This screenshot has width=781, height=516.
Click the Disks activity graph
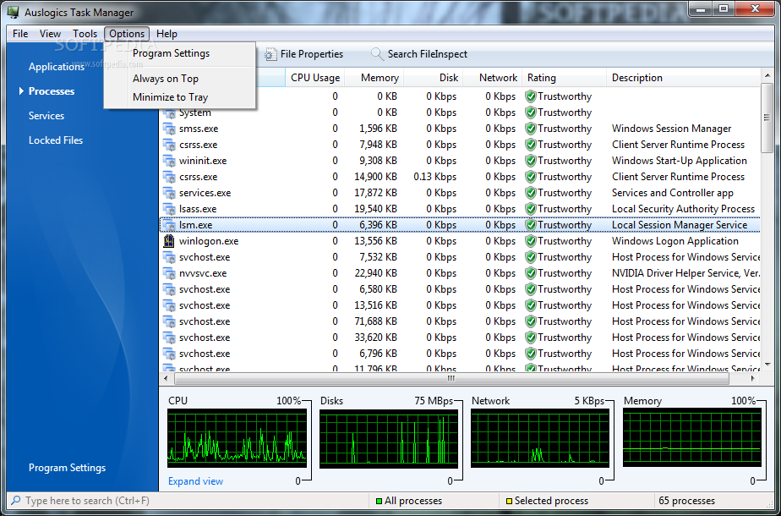point(389,438)
